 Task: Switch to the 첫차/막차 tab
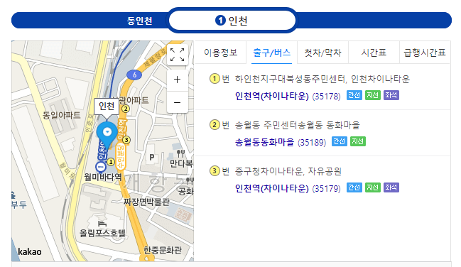coord(322,53)
